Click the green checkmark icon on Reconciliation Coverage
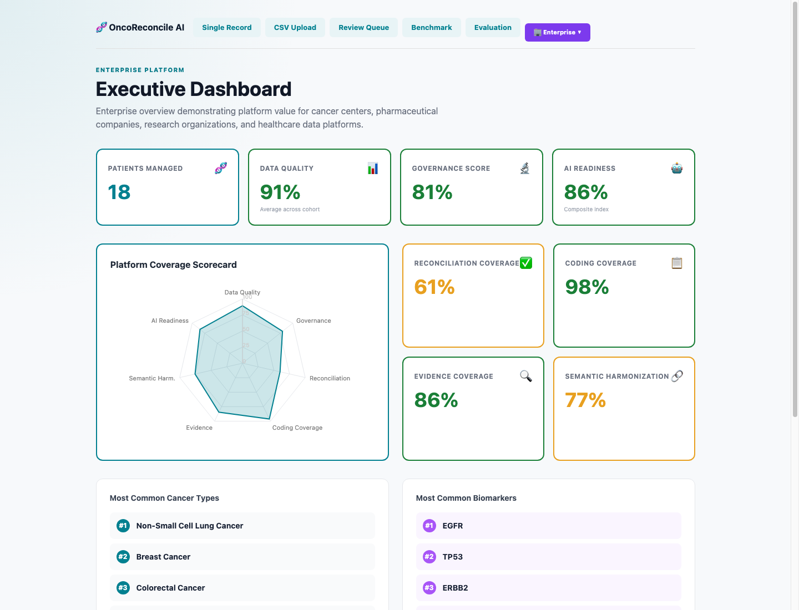Screen dimensions: 799x610 coord(526,263)
